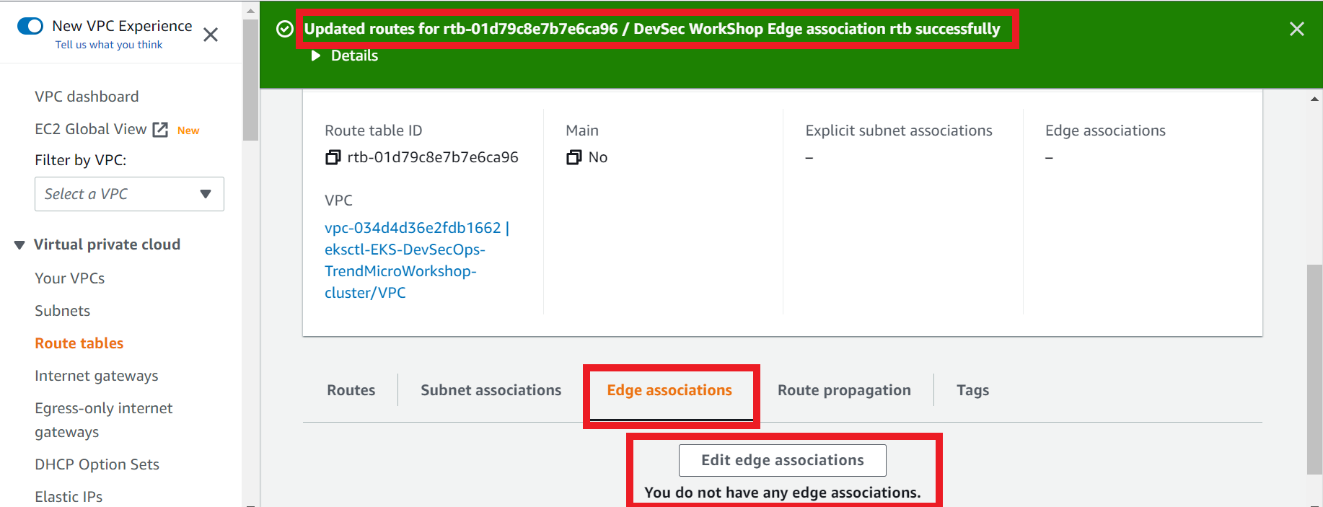Go to Subnets in navigation

[63, 311]
